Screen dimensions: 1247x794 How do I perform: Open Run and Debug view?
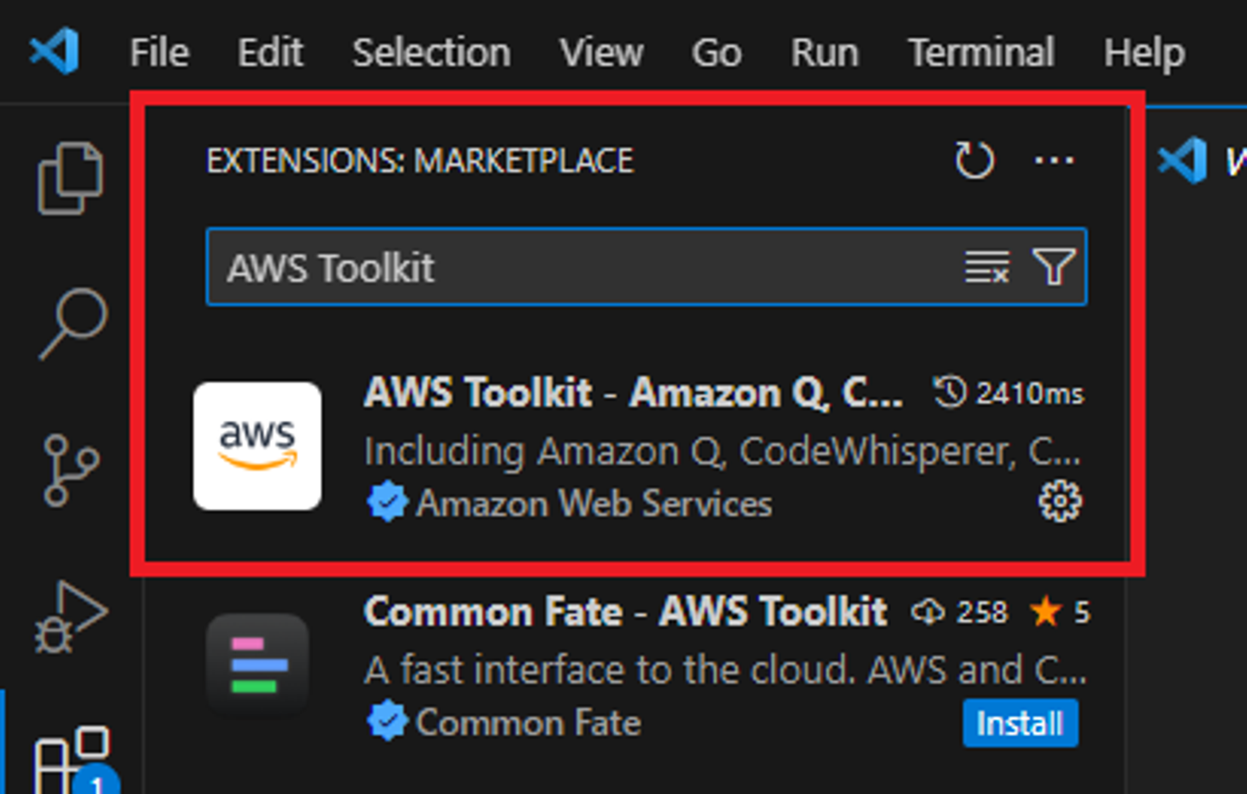pos(70,616)
